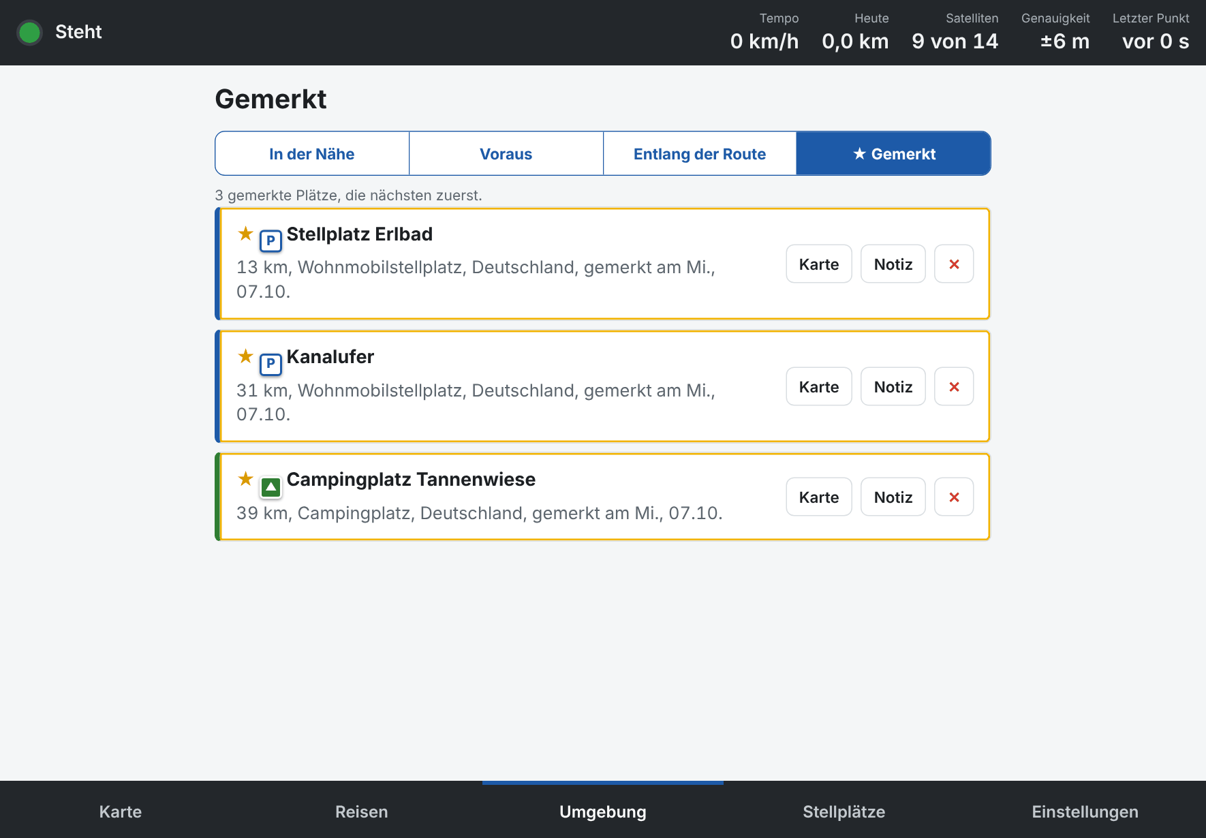
Task: Open the Voraus tab
Action: coord(506,154)
